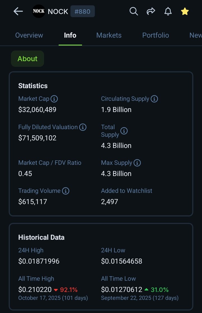Image resolution: width=202 pixels, height=313 pixels.
Task: Toggle the favorite star icon
Action: click(x=185, y=12)
